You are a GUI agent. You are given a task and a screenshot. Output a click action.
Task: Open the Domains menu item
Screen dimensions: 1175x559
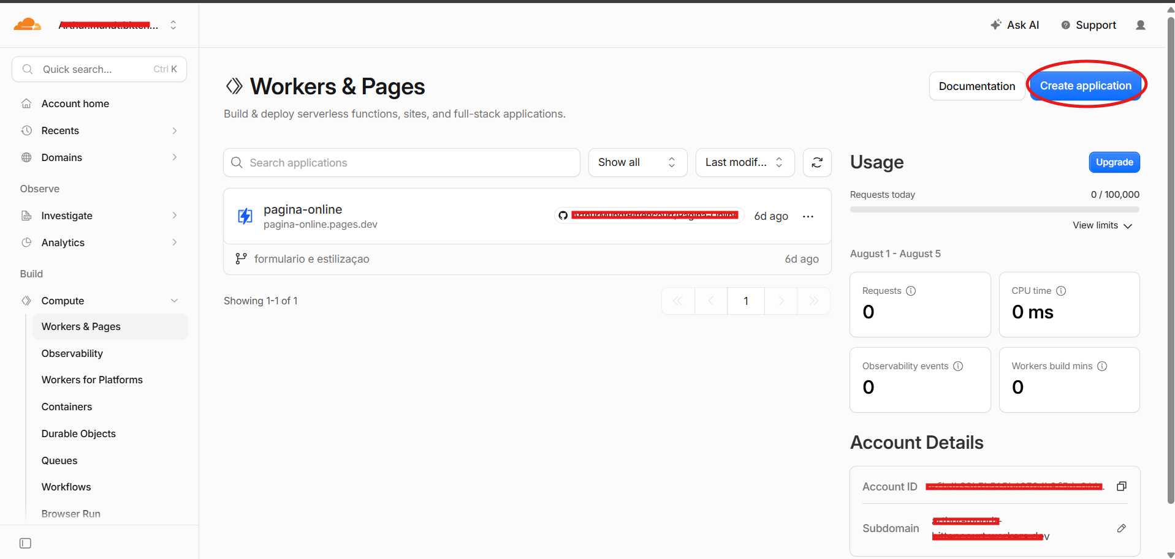click(x=62, y=158)
